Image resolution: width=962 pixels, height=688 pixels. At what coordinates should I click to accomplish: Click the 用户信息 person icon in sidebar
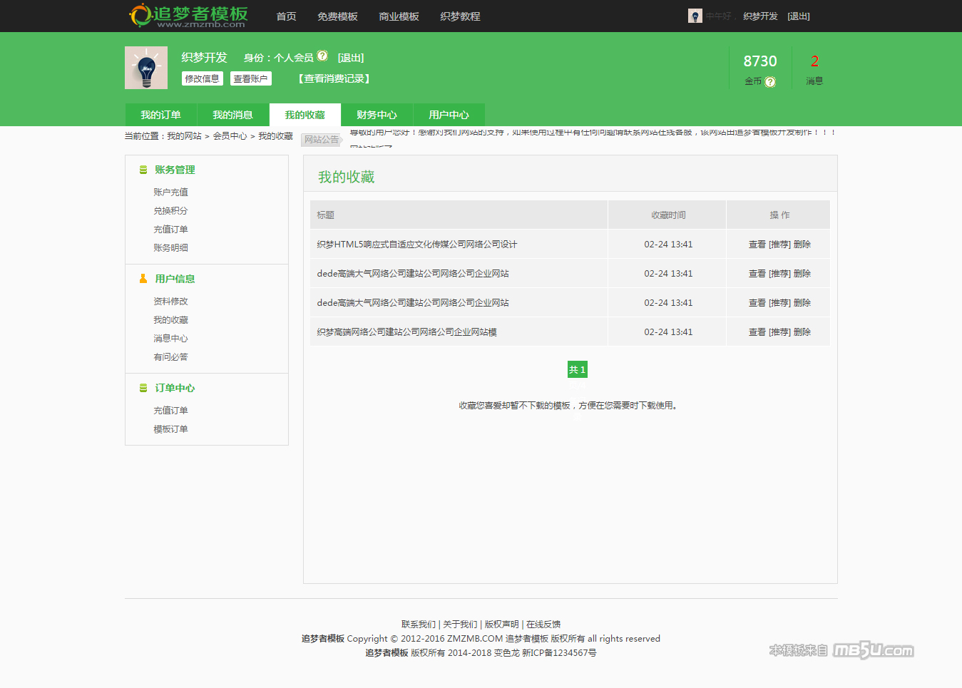click(143, 279)
